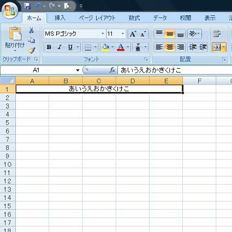The width and height of the screenshot is (232, 232).
Task: Click the formula bar text あいうえおかきくけこ
Action: pyautogui.click(x=151, y=70)
